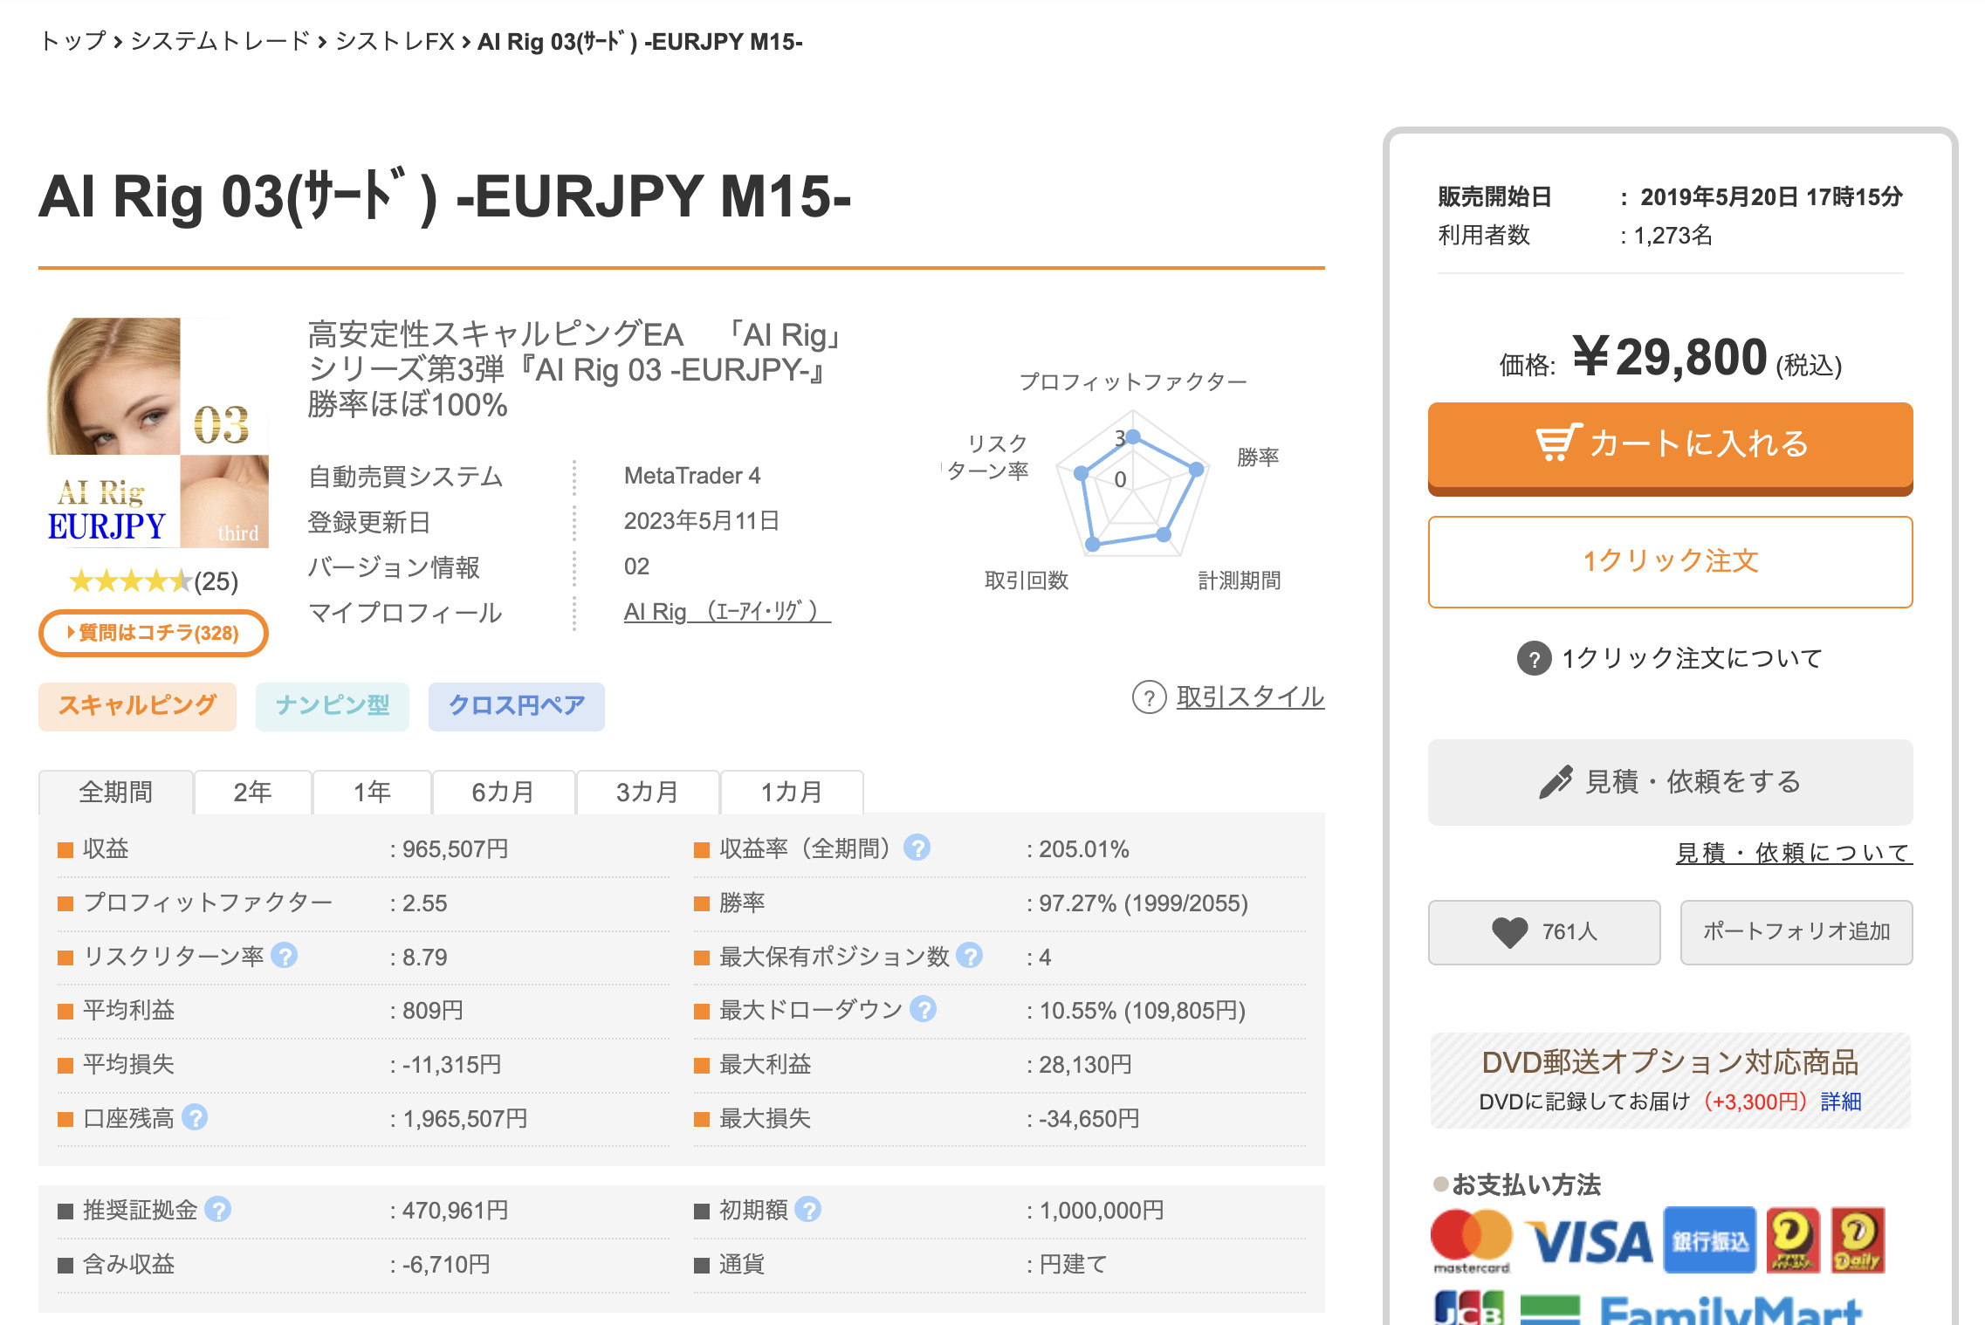This screenshot has width=1985, height=1325.
Task: Click the スキャルピング tag
Action: point(137,706)
